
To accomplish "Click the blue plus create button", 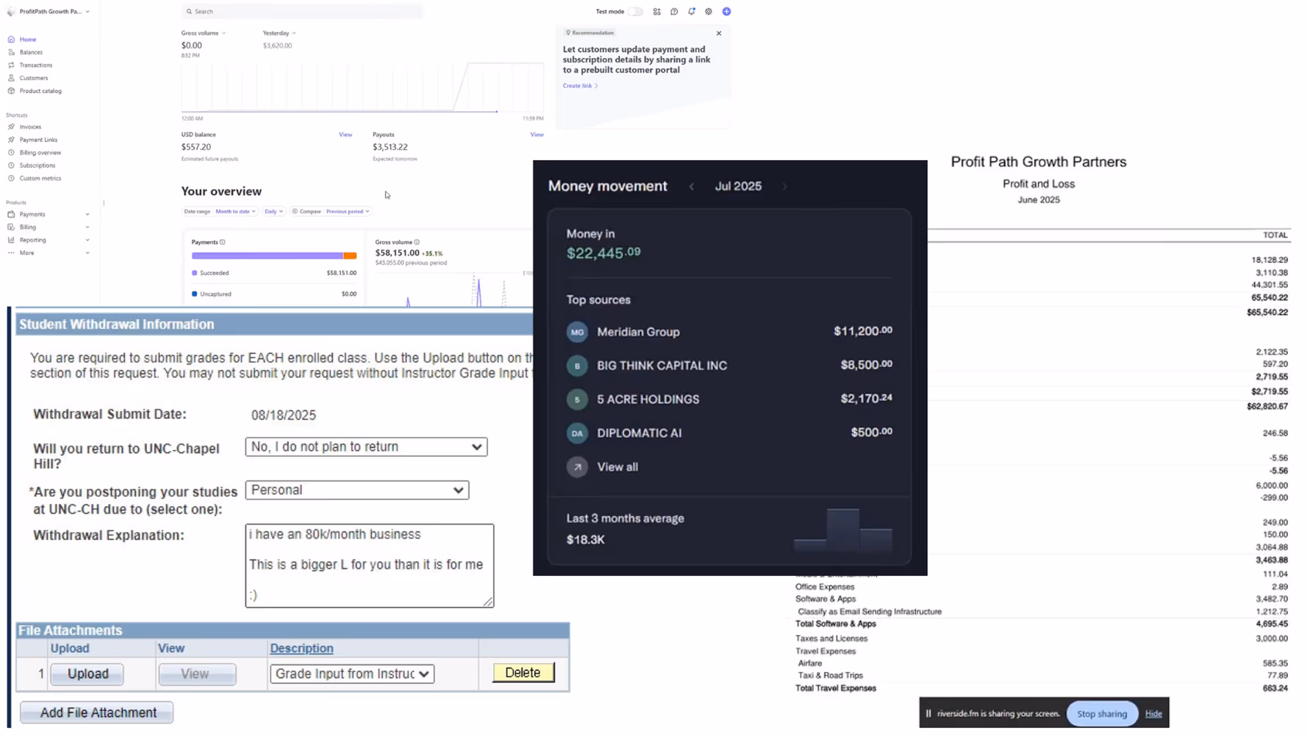I will pos(726,11).
